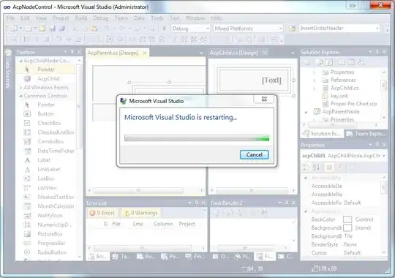Collapse the Common Controls group
Image resolution: width=395 pixels, height=278 pixels.
pos(21,96)
